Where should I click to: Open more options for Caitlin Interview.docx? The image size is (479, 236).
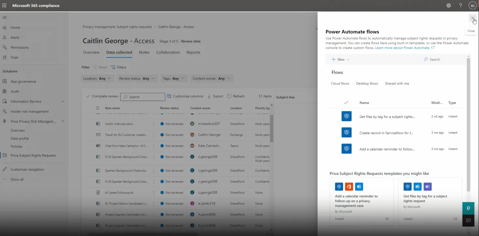[154, 124]
